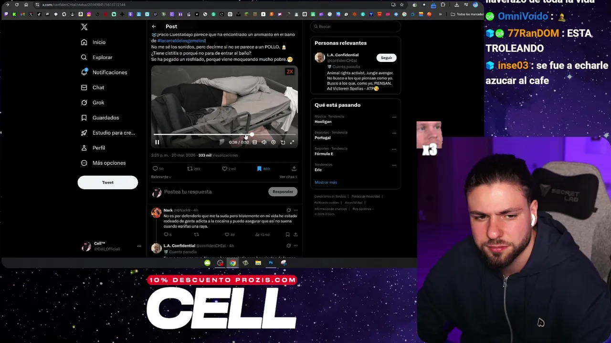Screen dimensions: 611x343
Task: Open Relevante sort dropdown
Action: [x=161, y=177]
